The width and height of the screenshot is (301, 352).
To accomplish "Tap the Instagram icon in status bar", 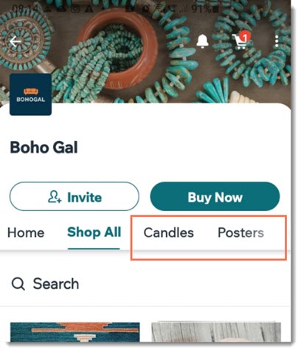I will (75, 9).
